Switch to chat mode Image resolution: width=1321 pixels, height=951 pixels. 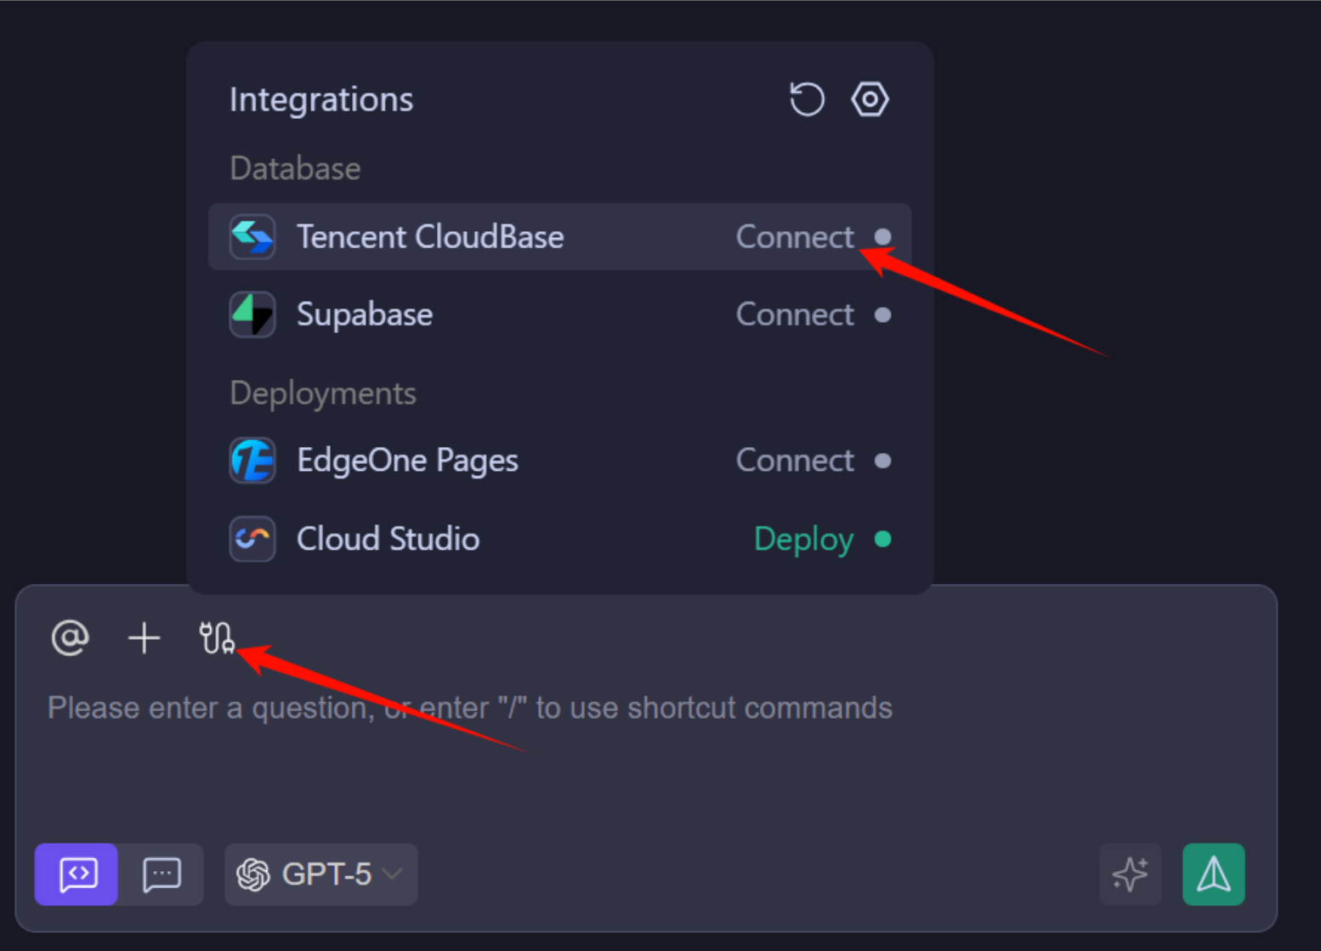162,874
